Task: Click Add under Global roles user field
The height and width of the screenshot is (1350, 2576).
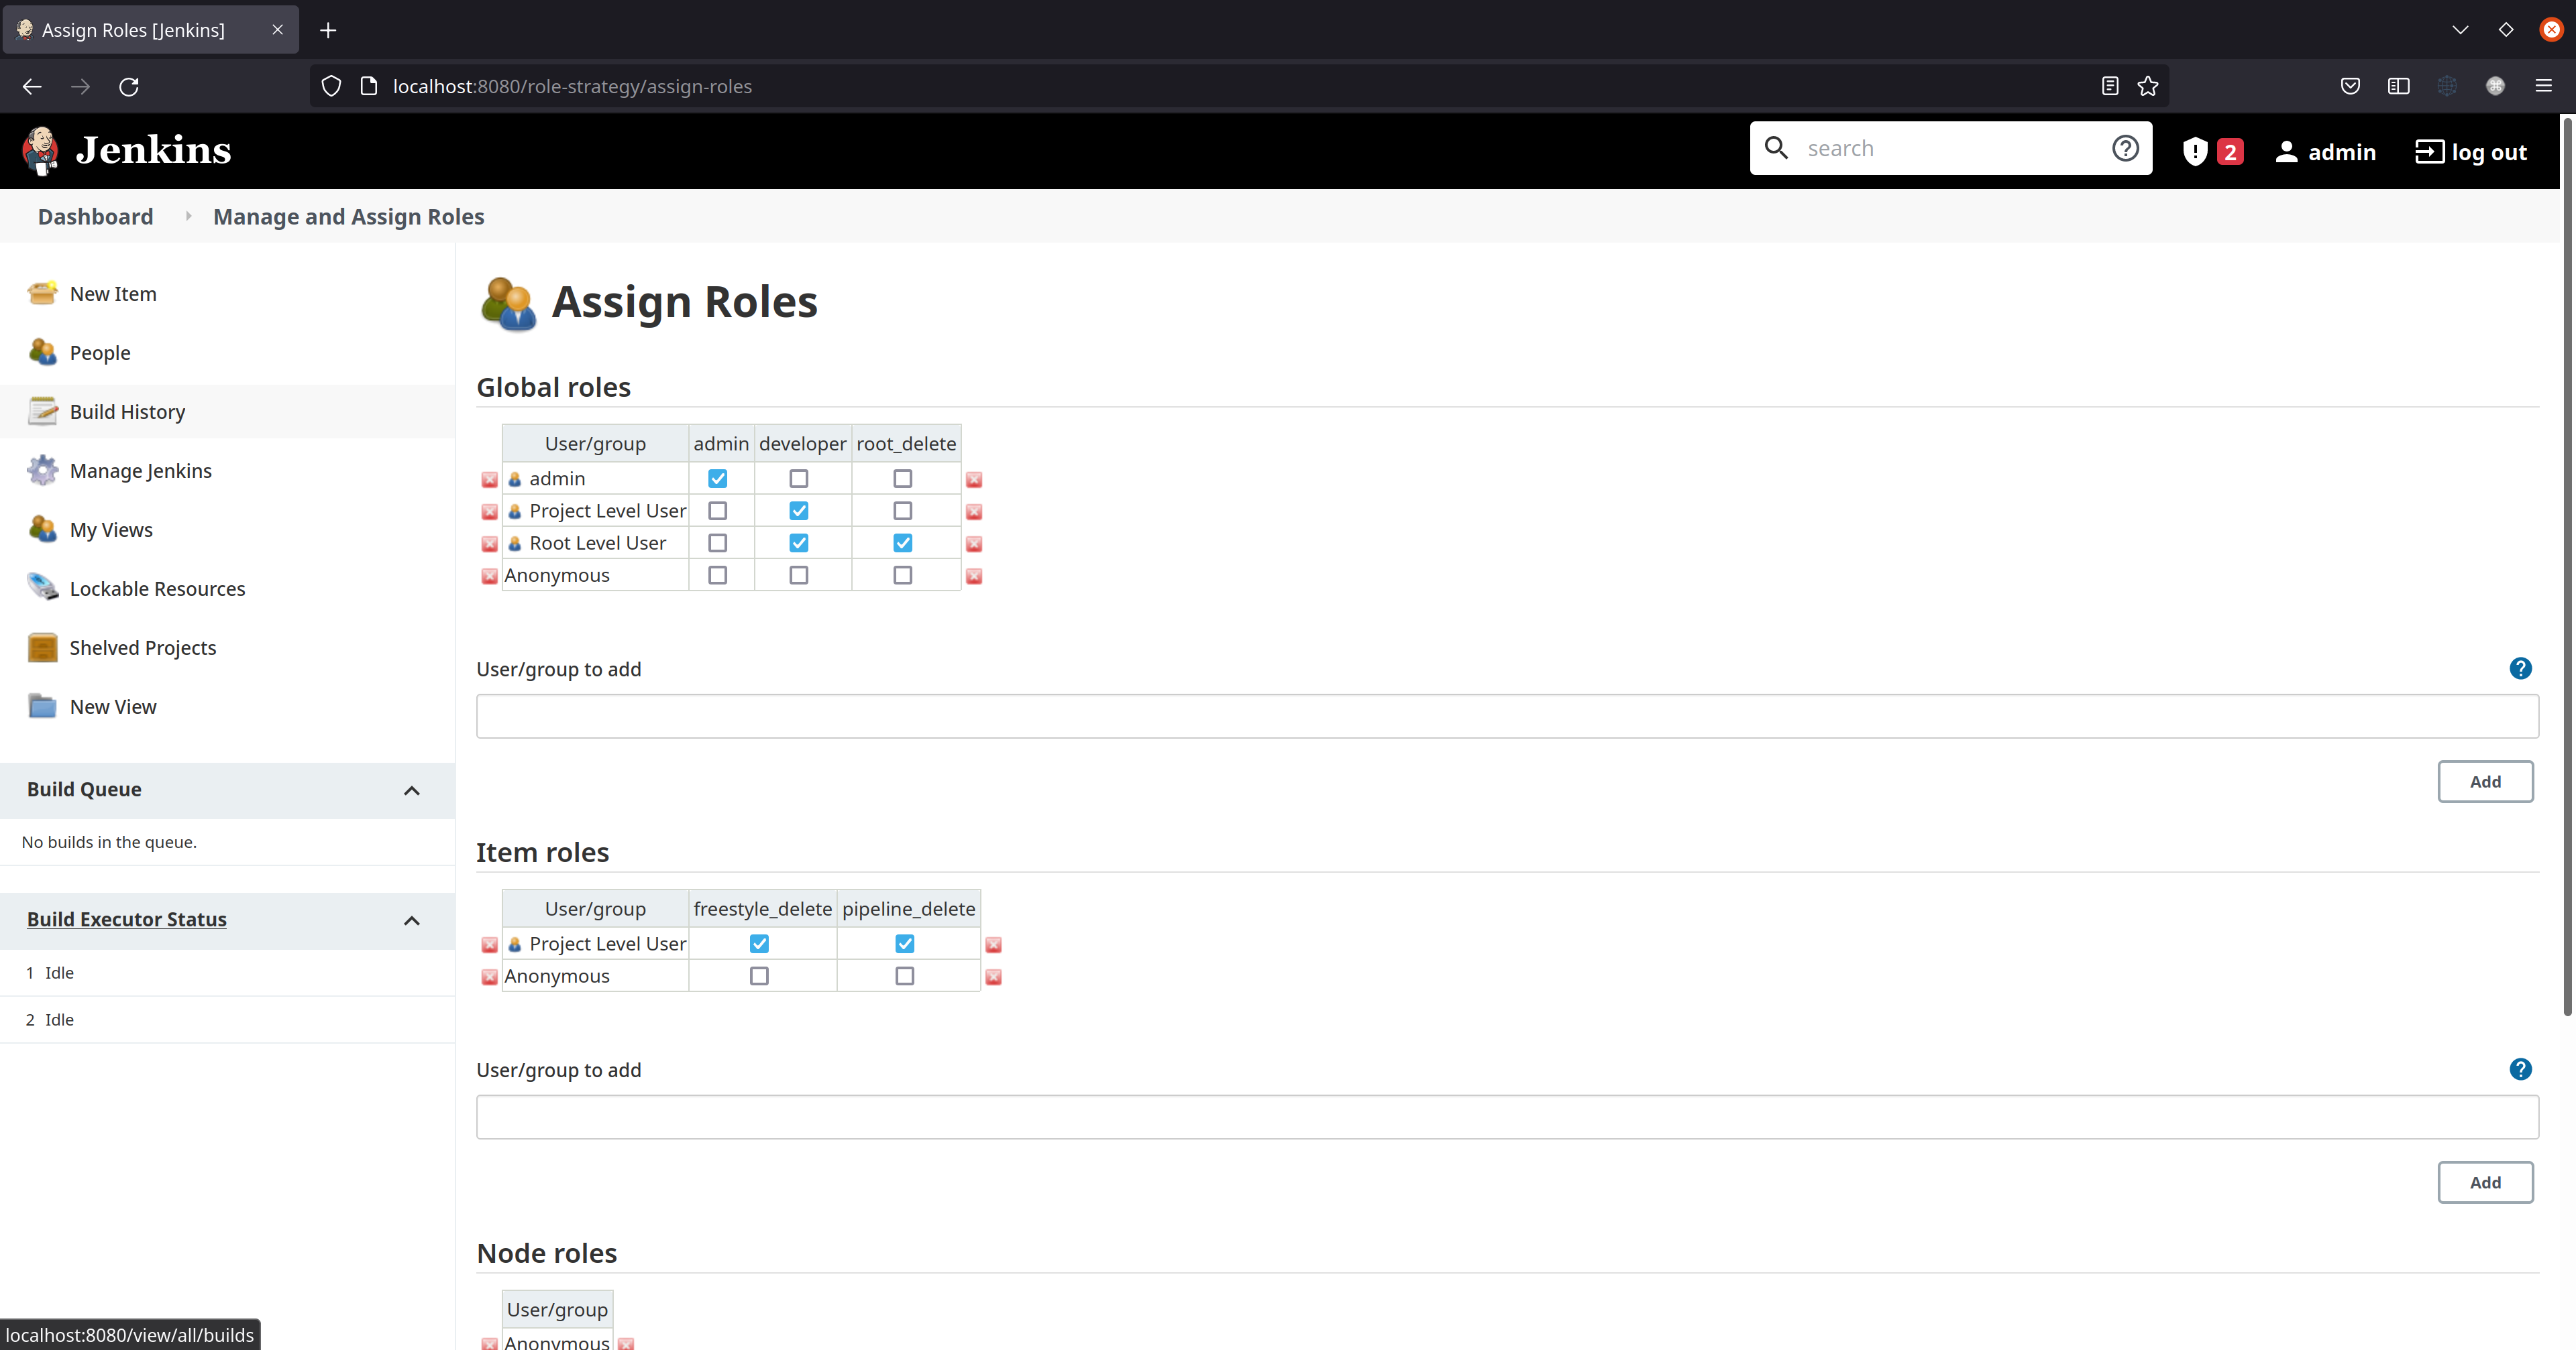Action: 2486,782
